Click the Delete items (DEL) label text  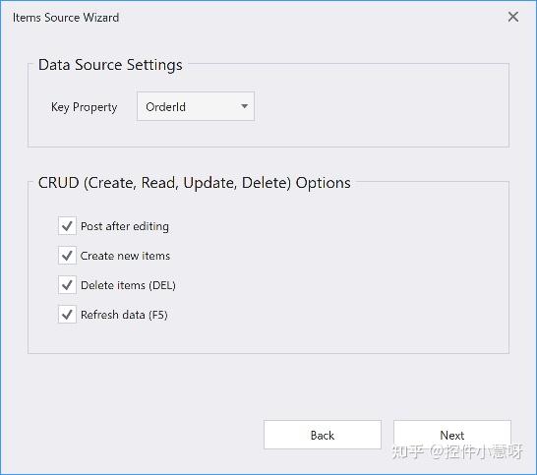pyautogui.click(x=128, y=285)
